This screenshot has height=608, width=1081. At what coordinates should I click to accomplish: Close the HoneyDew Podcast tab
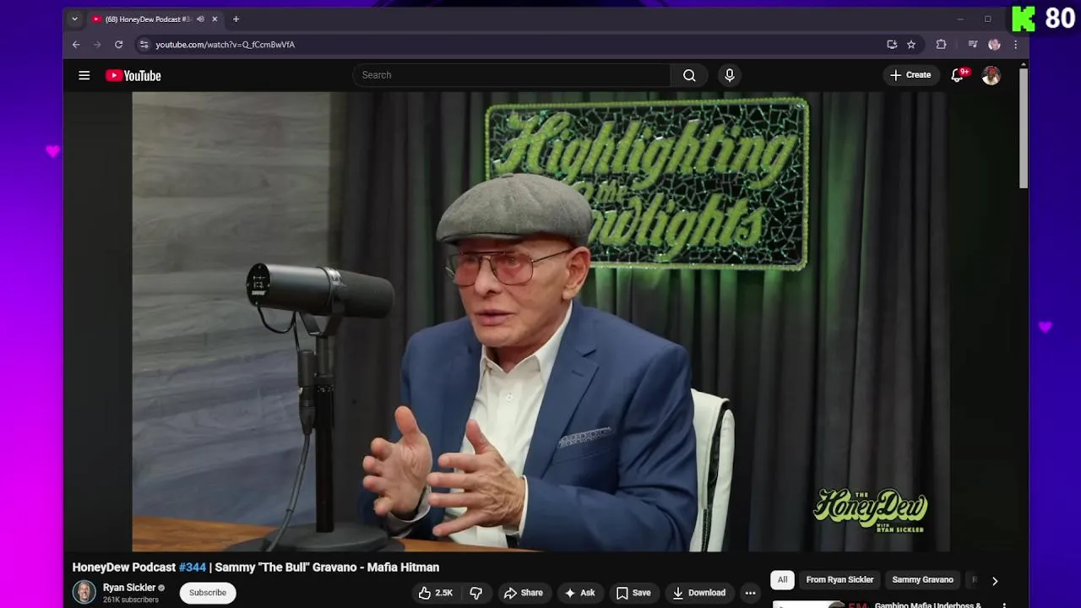click(x=215, y=19)
